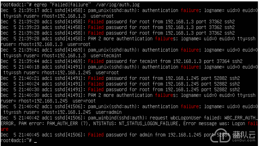Click 'NT_STATUS_LOGON_FAILURE' text
Viewport: 259px width, 146px height.
[x=148, y=123]
